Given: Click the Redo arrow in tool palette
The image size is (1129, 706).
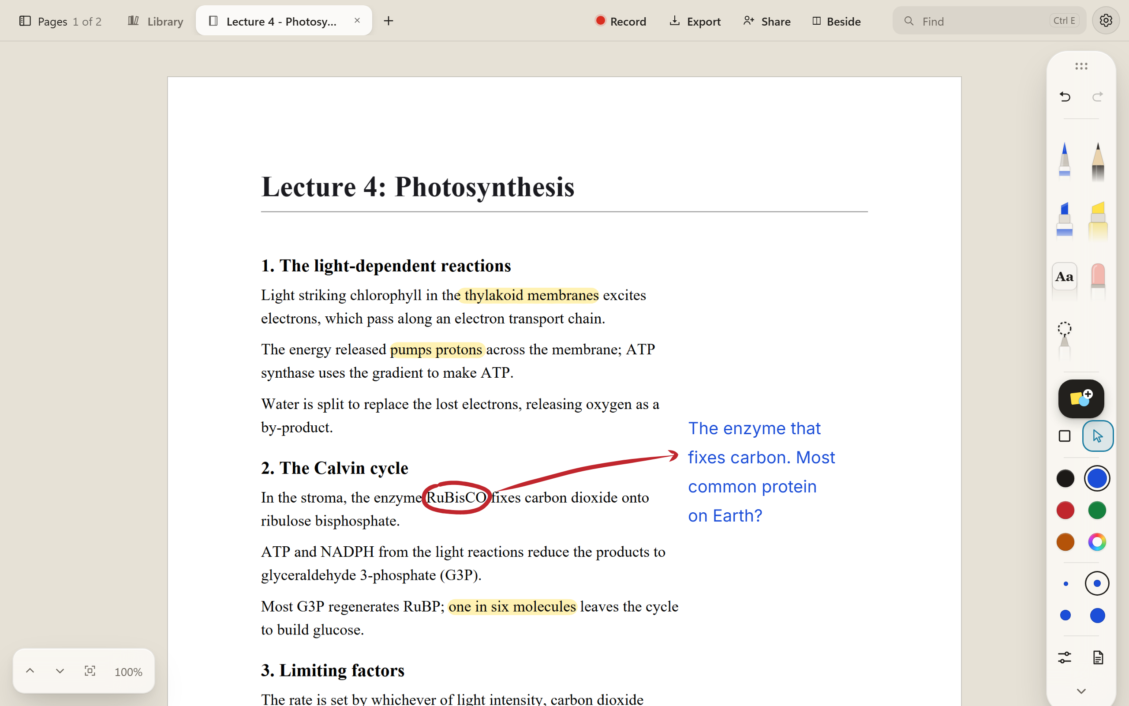Looking at the screenshot, I should 1097,97.
